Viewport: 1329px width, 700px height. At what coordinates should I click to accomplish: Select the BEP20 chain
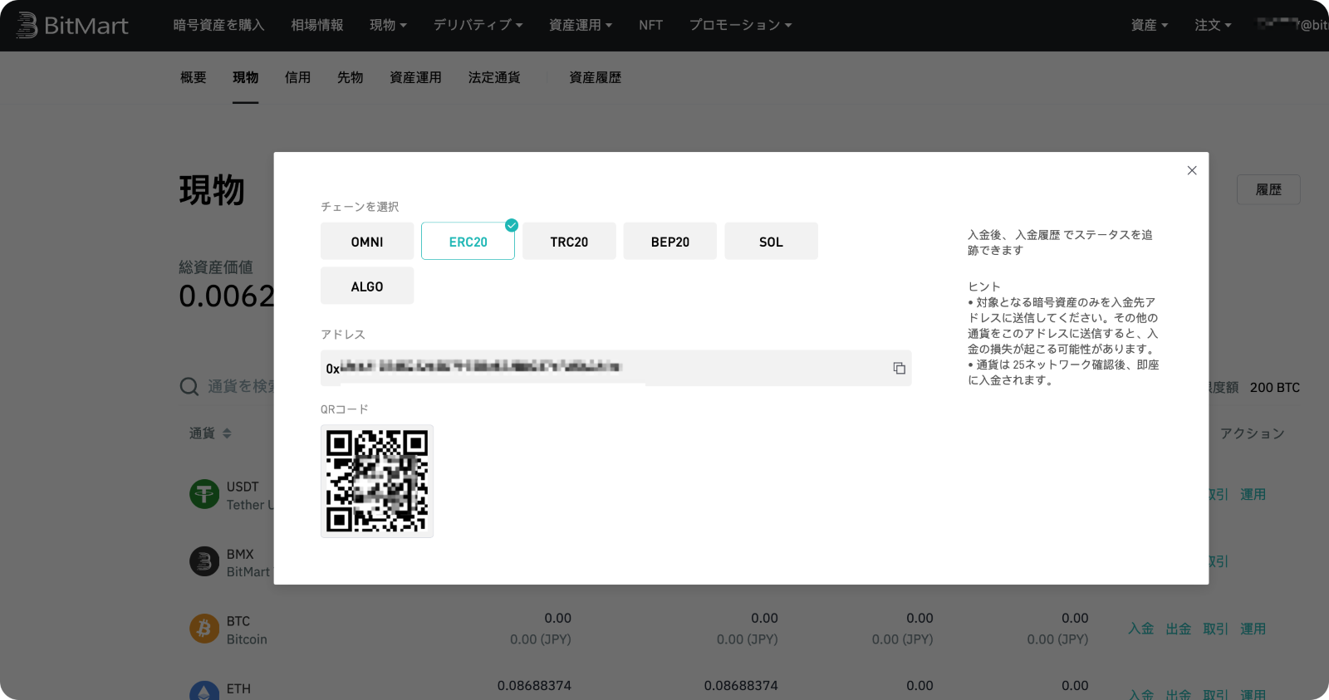tap(670, 242)
